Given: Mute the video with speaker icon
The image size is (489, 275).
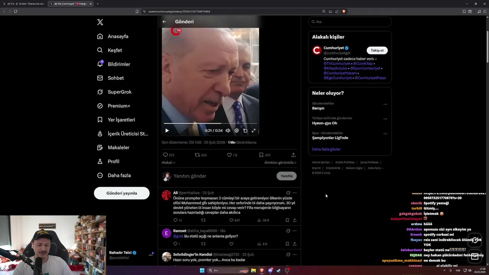Looking at the screenshot, I should 228,131.
